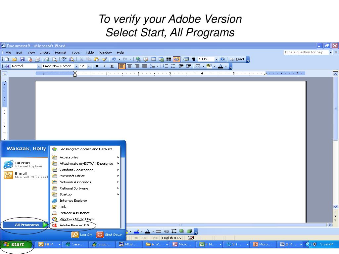Viewport: 339px width, 254px height.
Task: Decrease the paragraph indent
Action: tap(181, 66)
